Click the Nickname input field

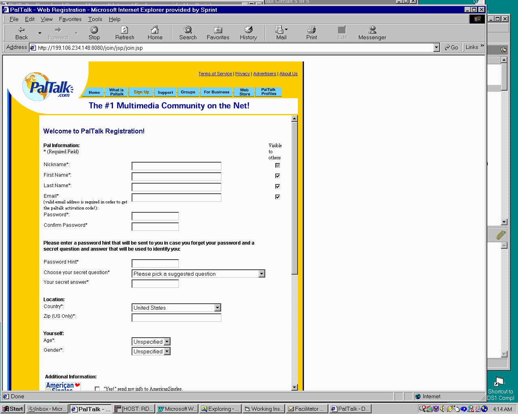176,166
